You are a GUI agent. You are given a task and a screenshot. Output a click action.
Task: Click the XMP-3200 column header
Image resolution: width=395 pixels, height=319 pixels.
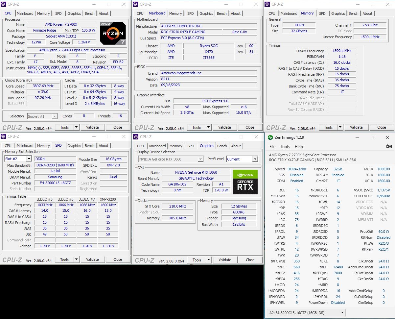click(108, 199)
